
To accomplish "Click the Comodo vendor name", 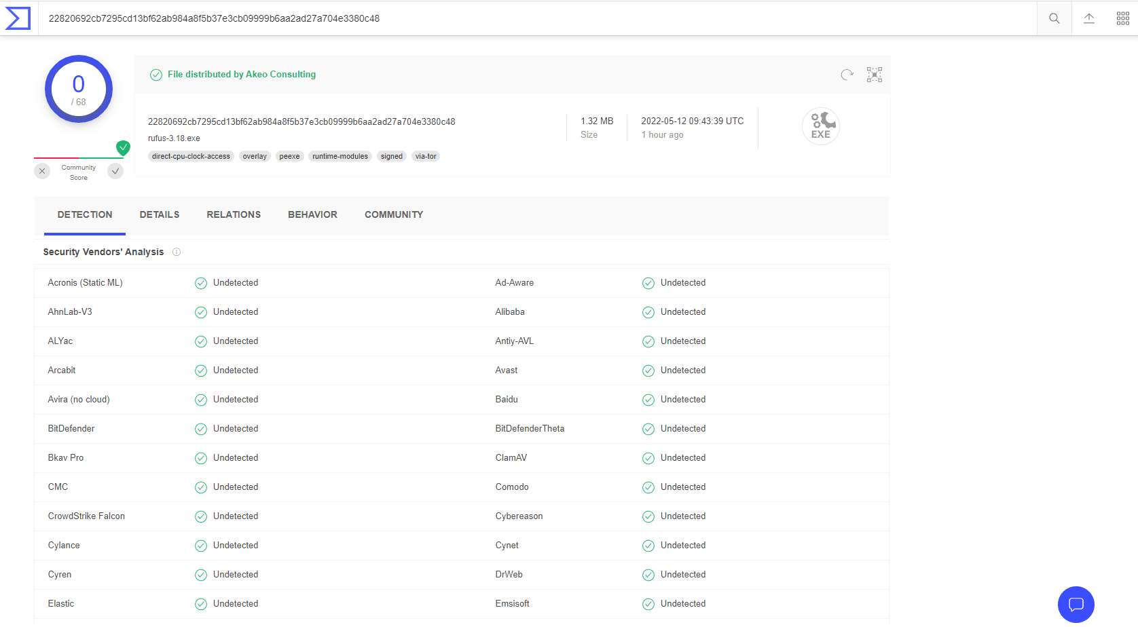I will tap(512, 487).
